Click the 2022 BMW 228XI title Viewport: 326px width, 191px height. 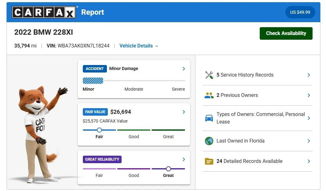pyautogui.click(x=43, y=32)
